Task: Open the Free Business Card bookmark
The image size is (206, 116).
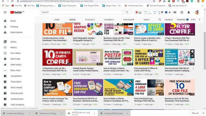Action: (134, 5)
